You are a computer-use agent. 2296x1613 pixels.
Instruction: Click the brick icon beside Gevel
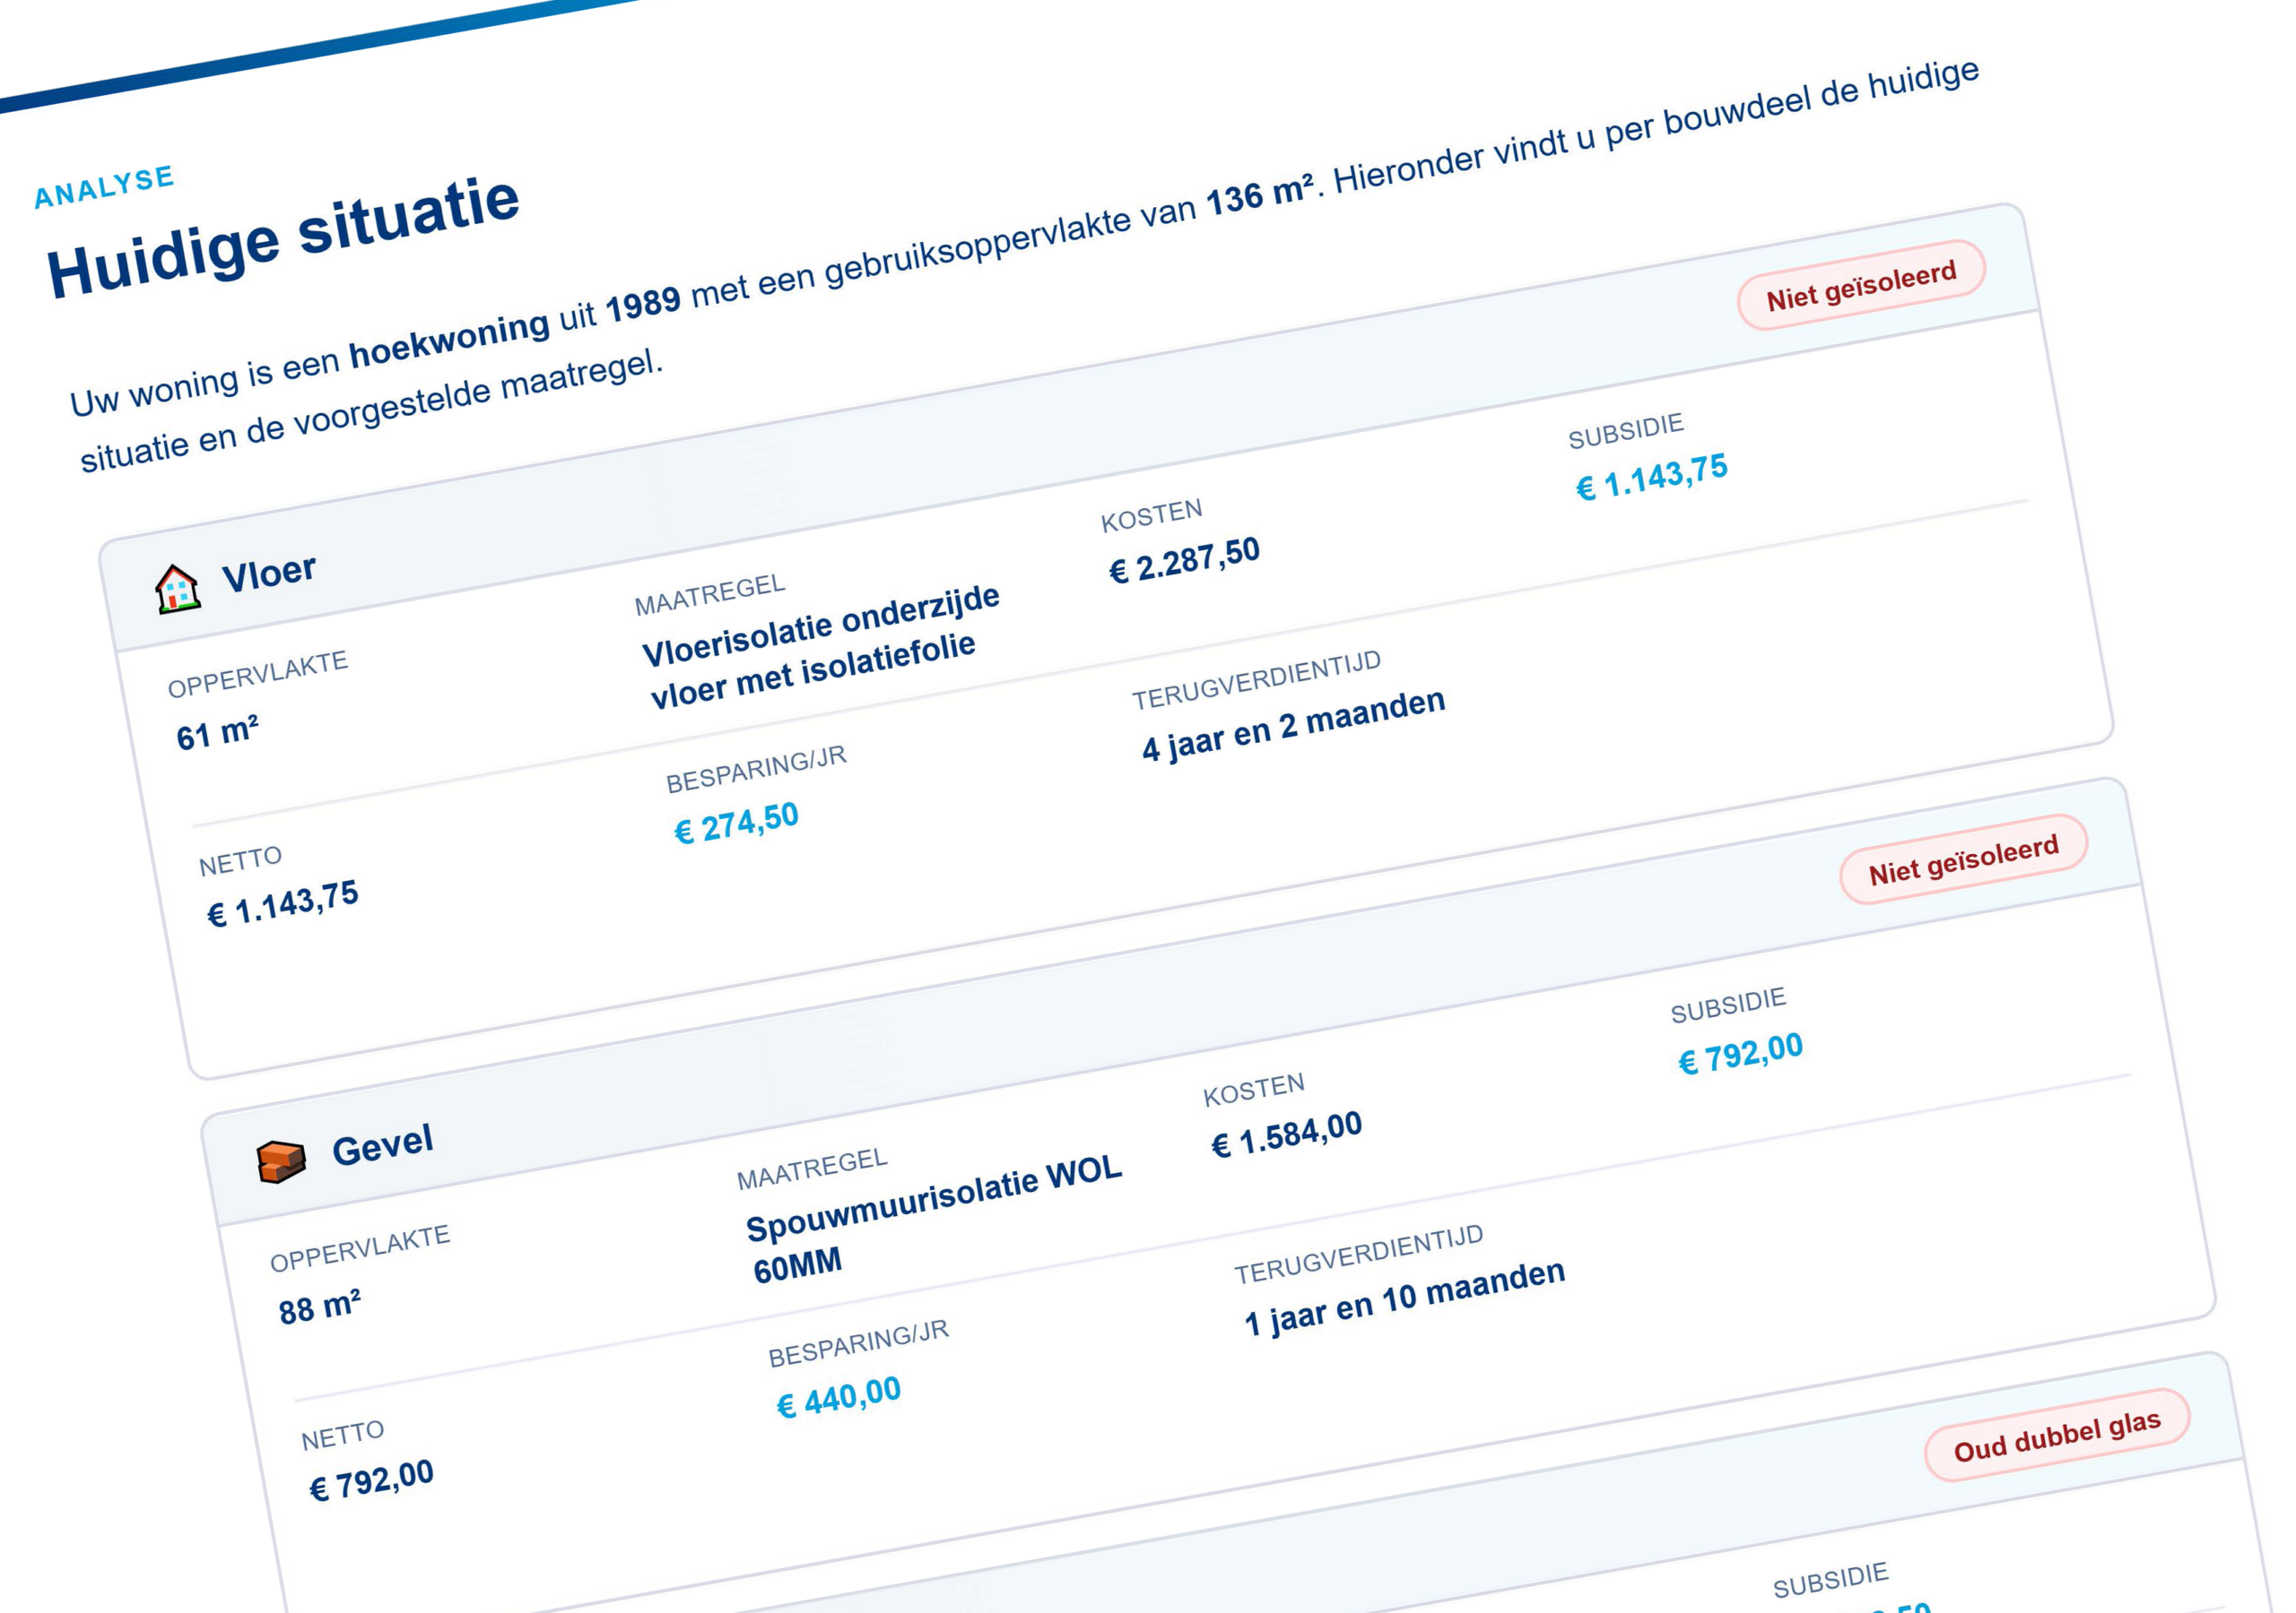pos(281,1161)
